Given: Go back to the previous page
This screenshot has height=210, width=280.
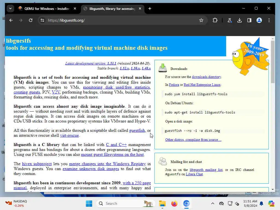Looking at the screenshot, I should [11, 20].
